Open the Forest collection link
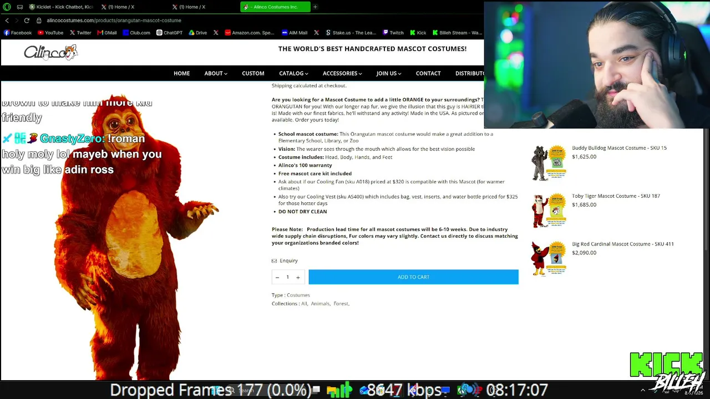 pyautogui.click(x=341, y=304)
